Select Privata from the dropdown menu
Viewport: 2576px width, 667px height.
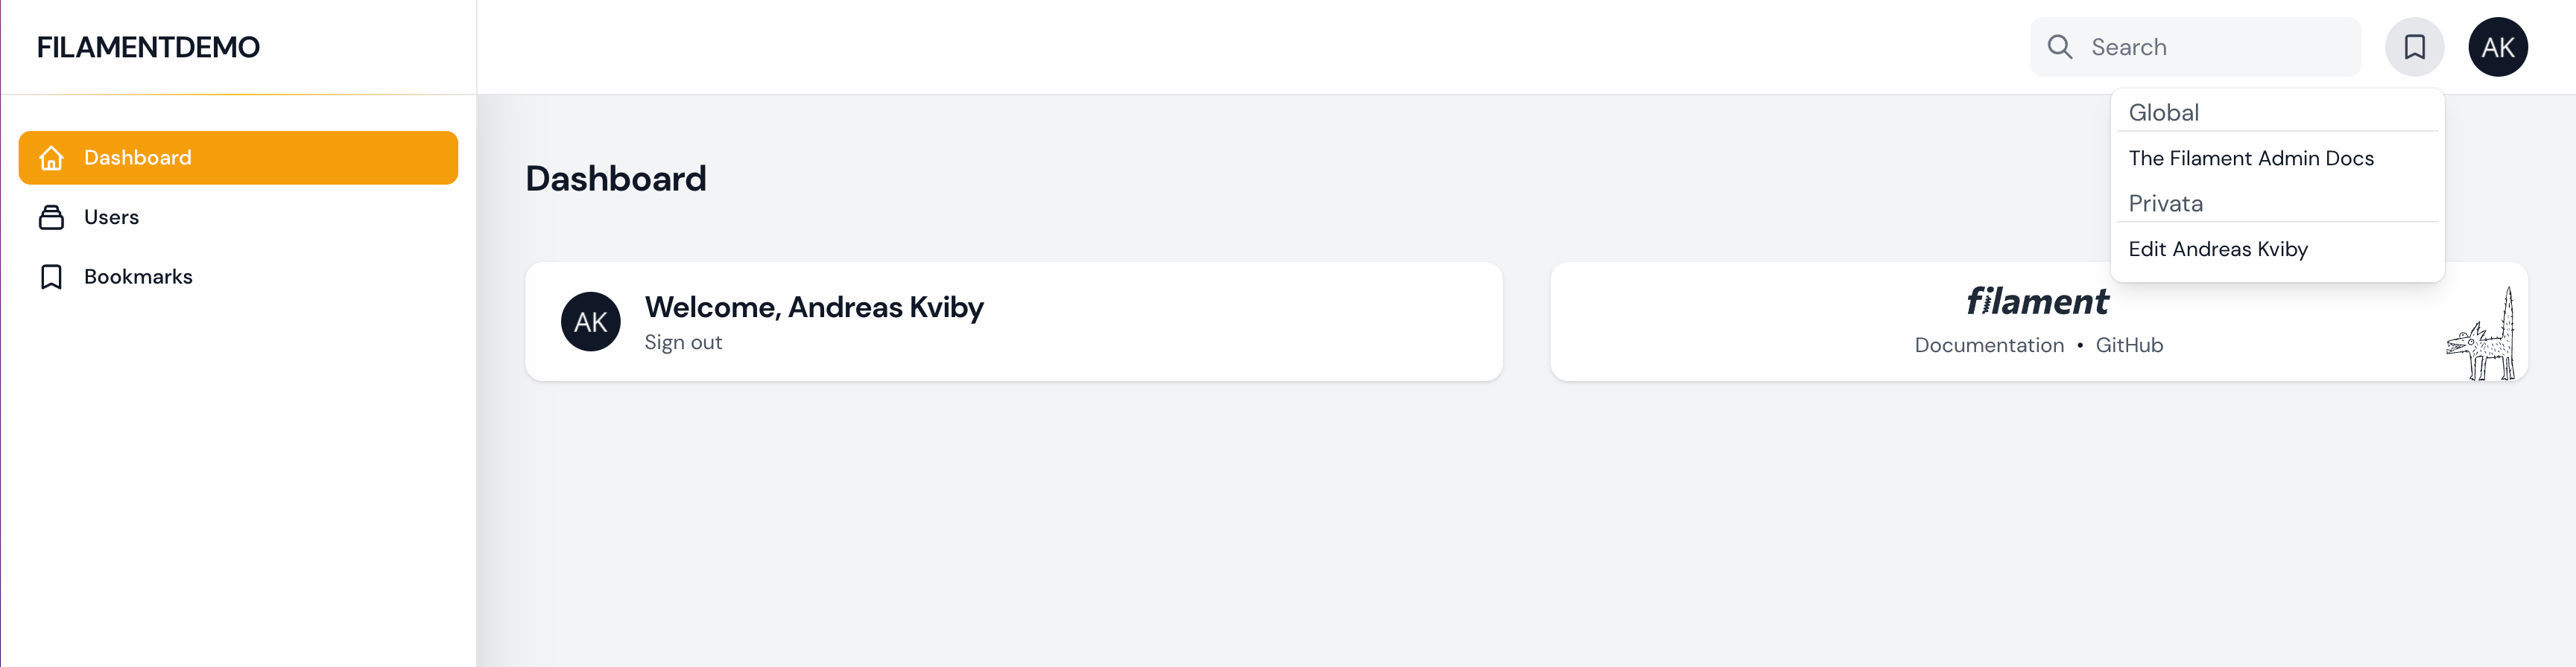(2165, 202)
